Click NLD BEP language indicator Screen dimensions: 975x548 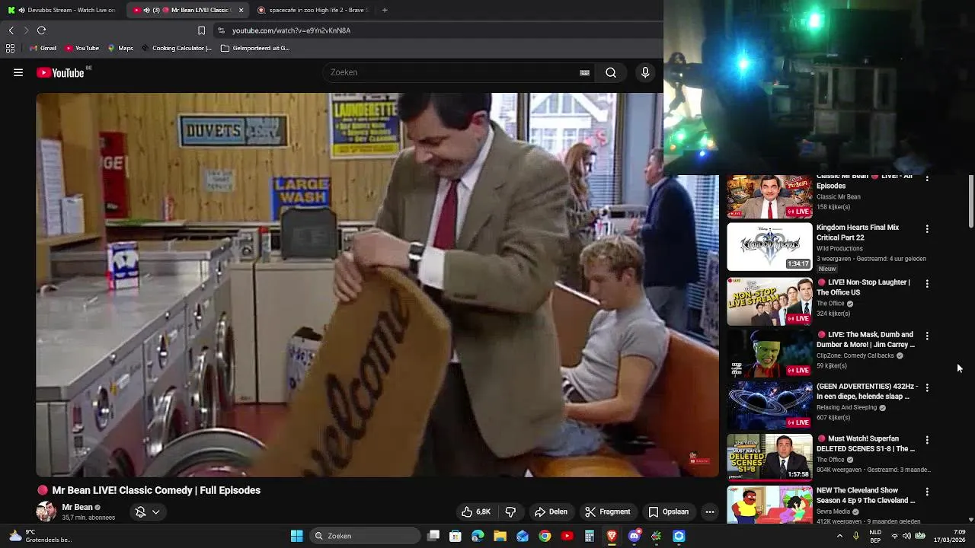(x=876, y=536)
